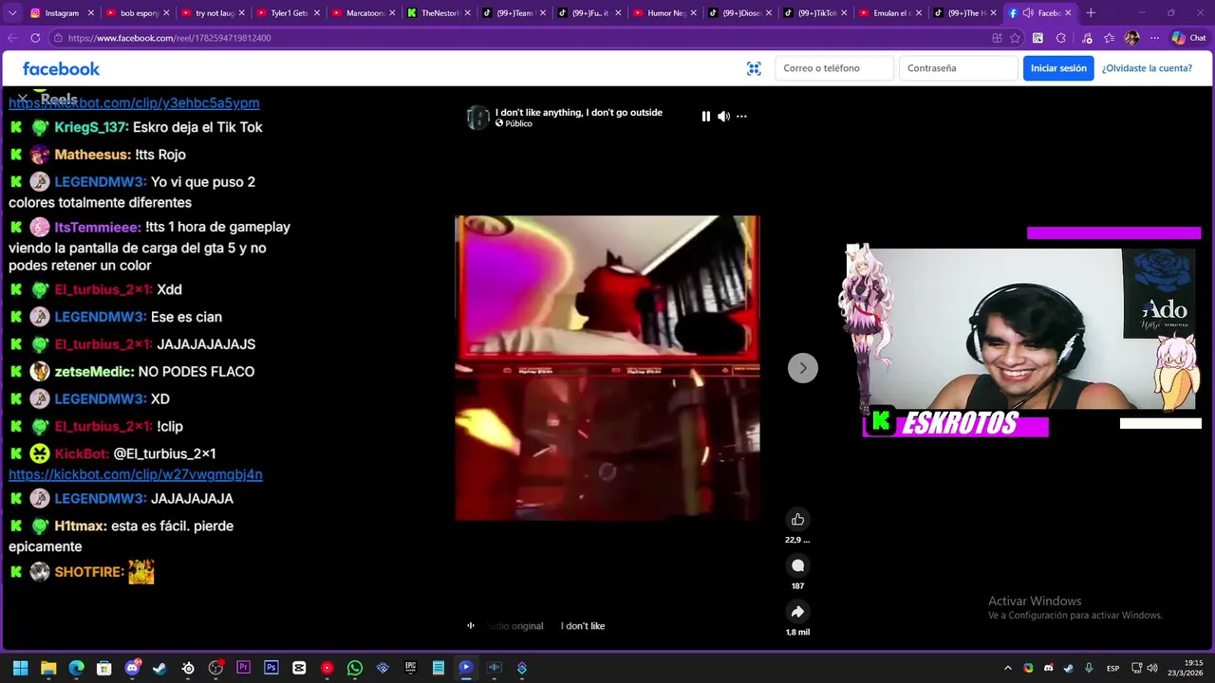Open Discord from taskbar
The width and height of the screenshot is (1215, 683).
(x=132, y=668)
